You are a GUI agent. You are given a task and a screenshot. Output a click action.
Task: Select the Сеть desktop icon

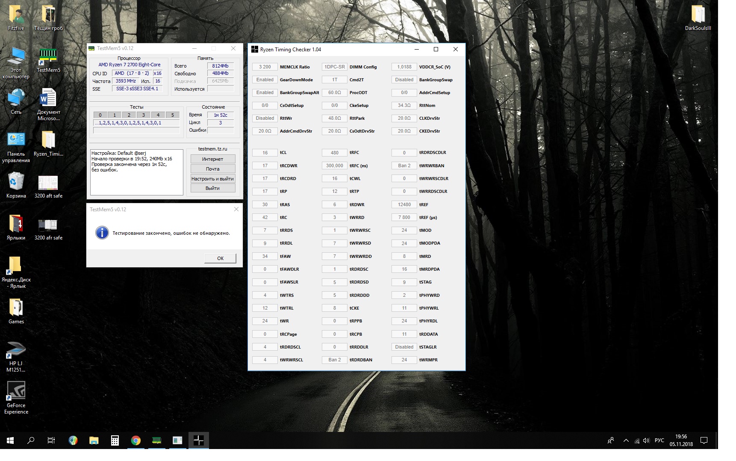click(16, 102)
